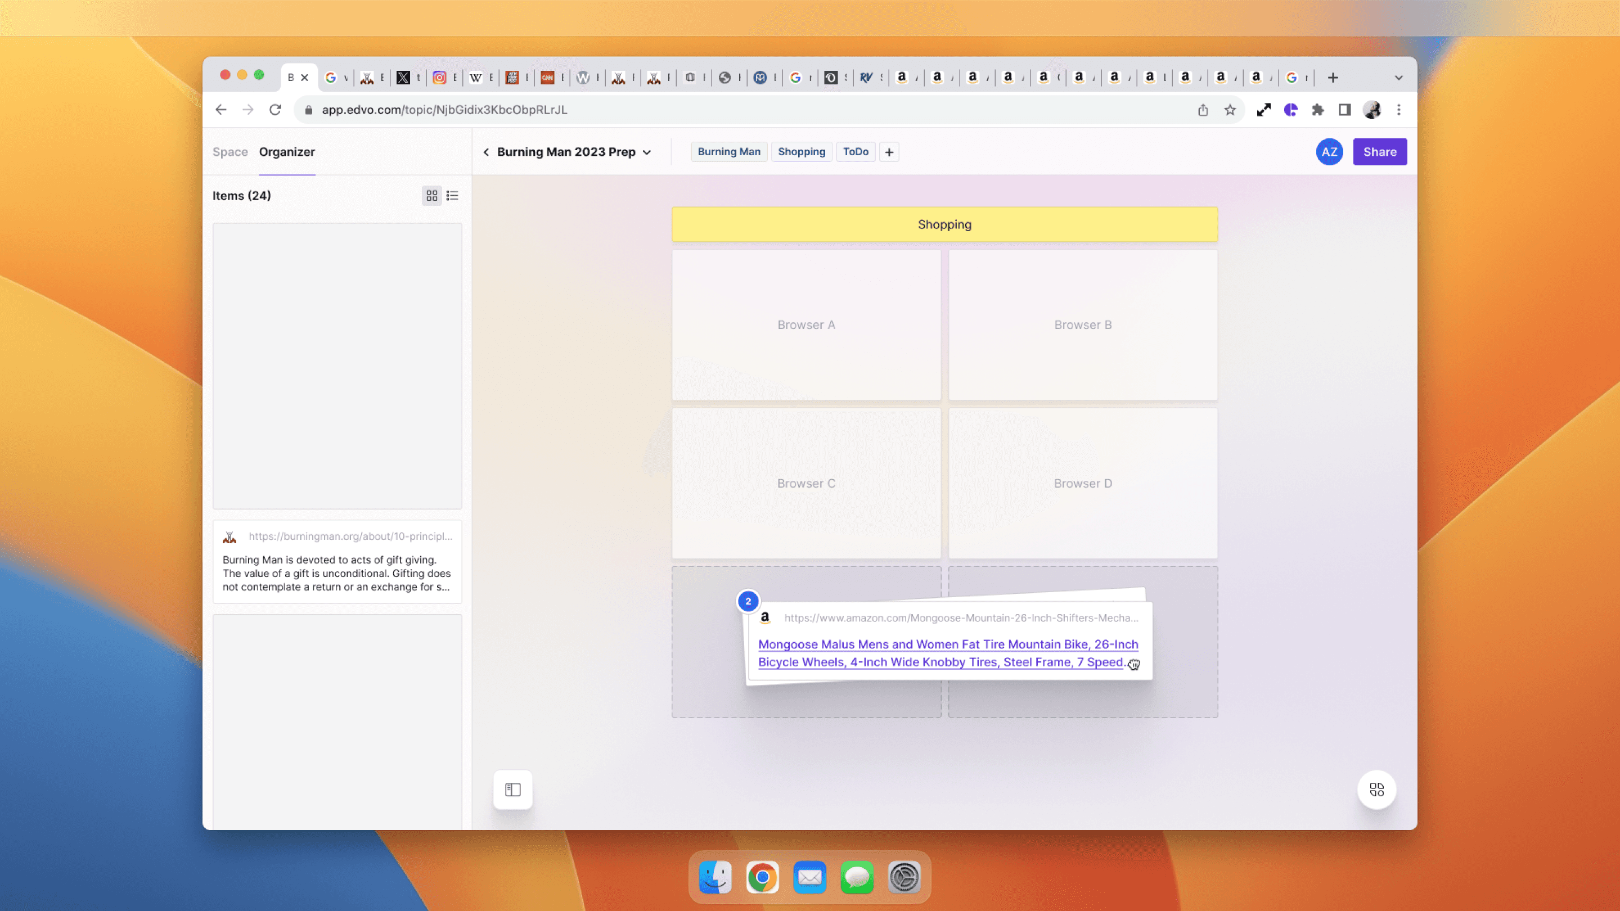
Task: Click the share page icon in address bar
Action: pos(1203,110)
